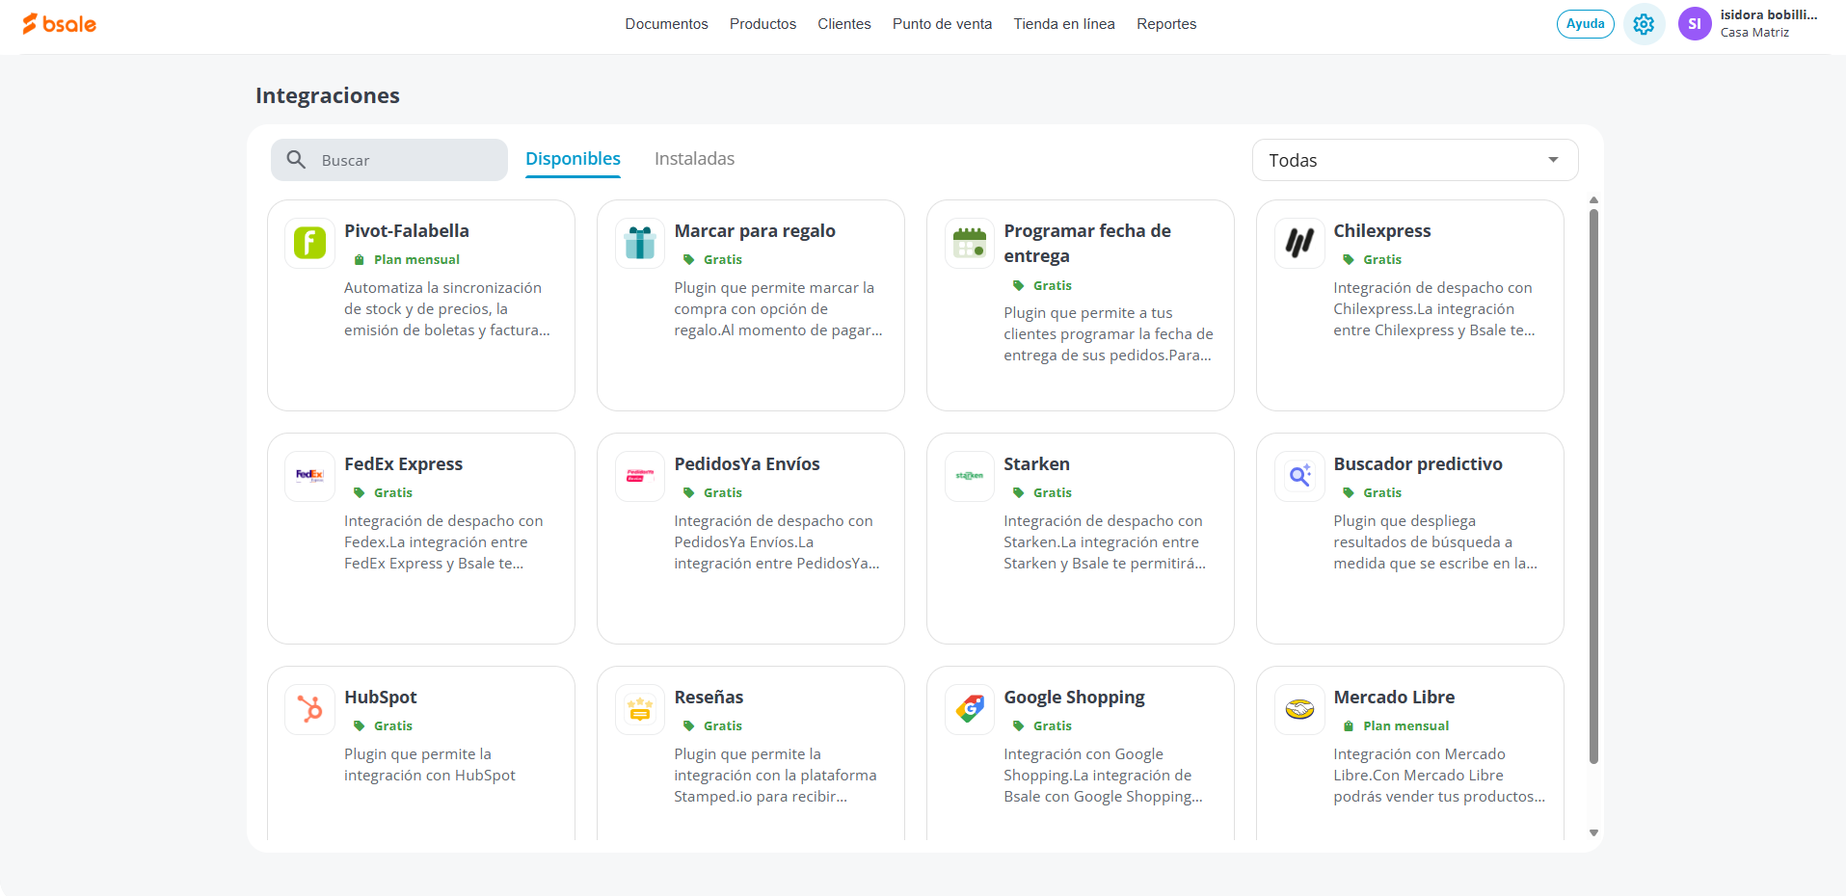This screenshot has height=896, width=1846.
Task: Click the scrollbar up arrow
Action: coord(1593,200)
